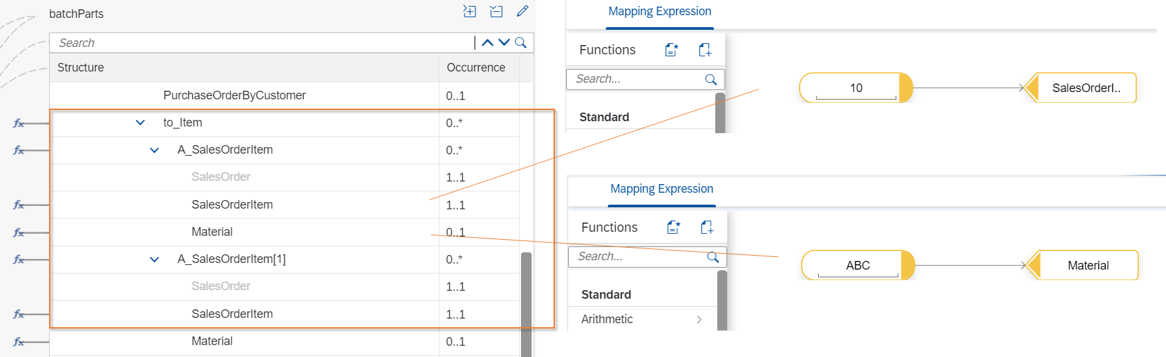Click first functions toolbar icon in upper panel
Image resolution: width=1166 pixels, height=357 pixels.
coord(671,50)
